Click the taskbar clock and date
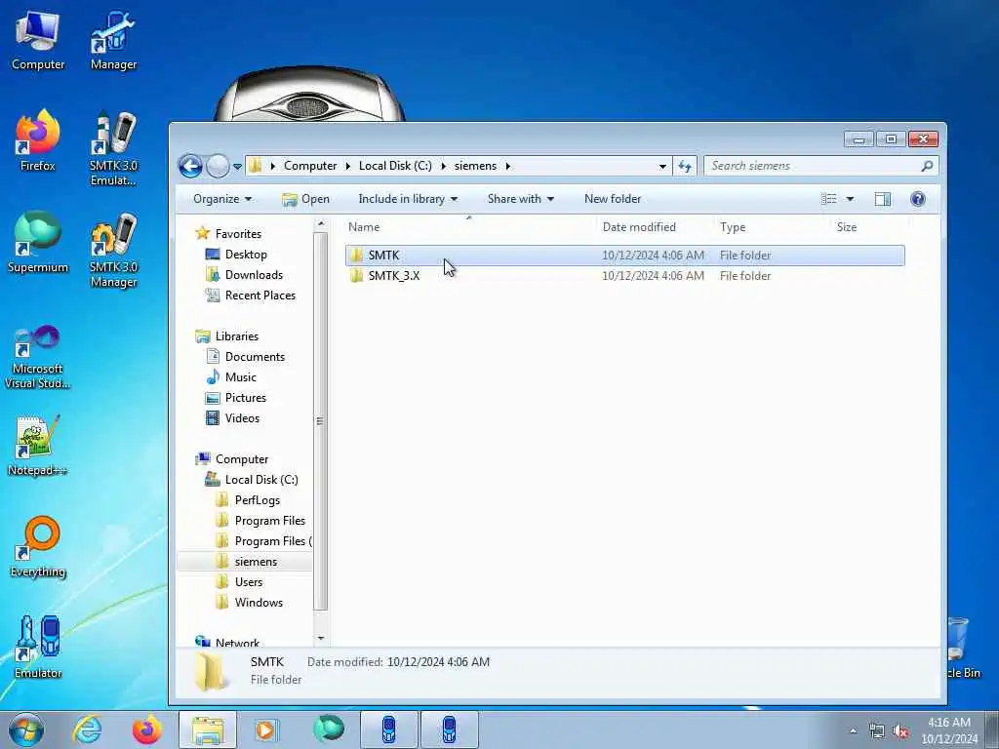 tap(948, 730)
